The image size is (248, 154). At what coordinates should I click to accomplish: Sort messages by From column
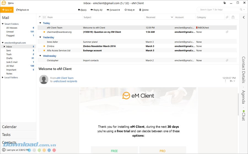(50, 17)
